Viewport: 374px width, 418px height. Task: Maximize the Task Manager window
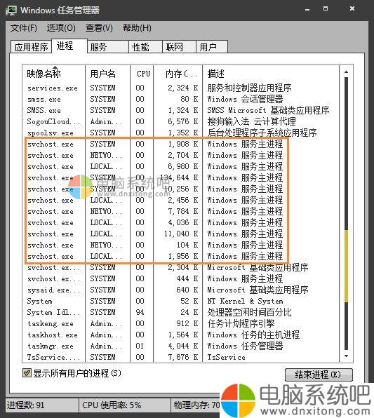pyautogui.click(x=326, y=9)
